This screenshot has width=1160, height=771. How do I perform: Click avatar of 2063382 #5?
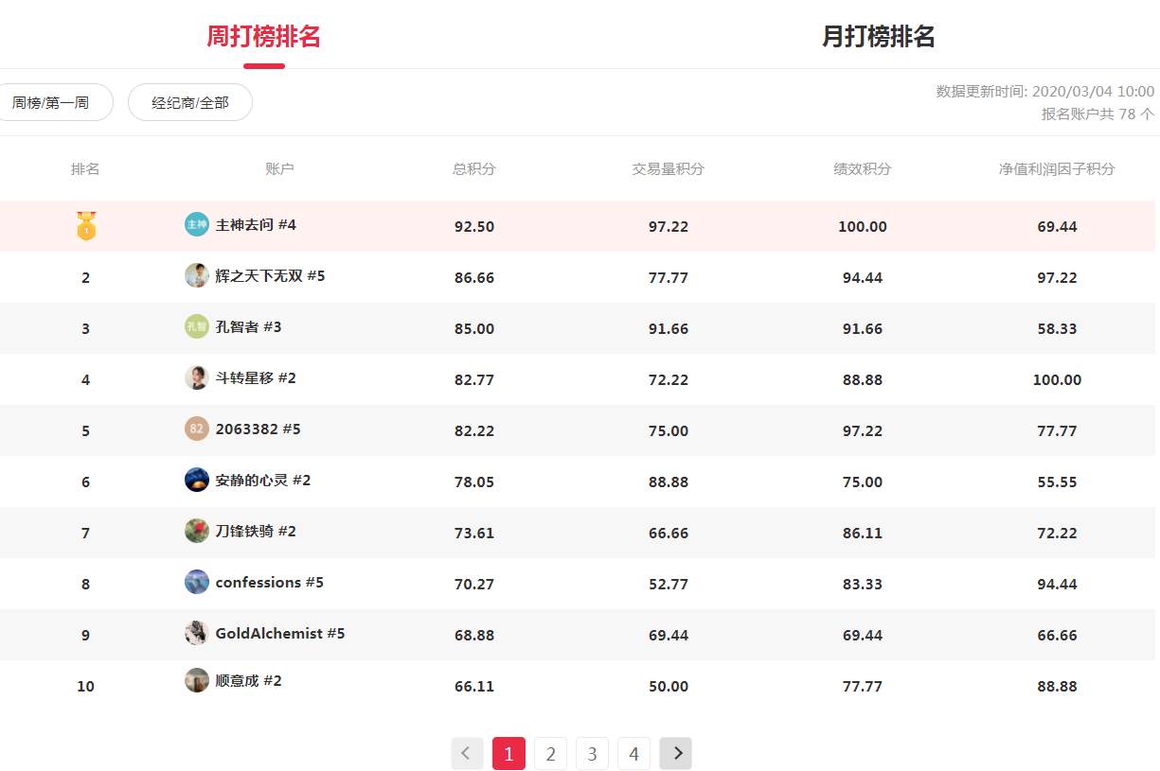tap(196, 429)
